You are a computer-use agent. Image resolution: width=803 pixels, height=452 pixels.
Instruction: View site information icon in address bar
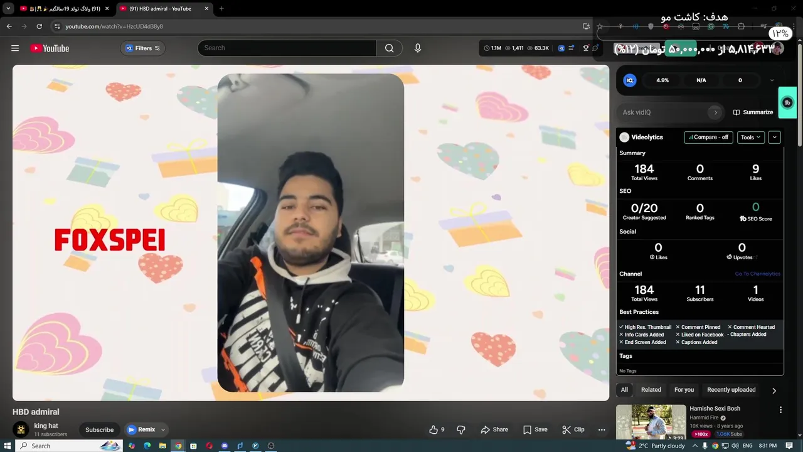click(x=57, y=26)
